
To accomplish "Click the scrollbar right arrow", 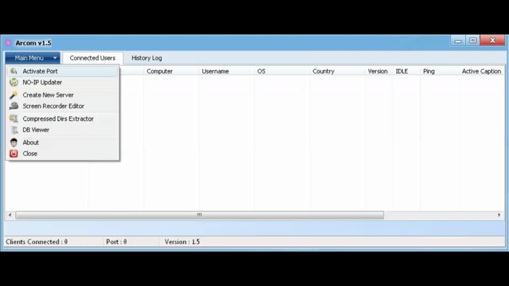I will click(499, 215).
